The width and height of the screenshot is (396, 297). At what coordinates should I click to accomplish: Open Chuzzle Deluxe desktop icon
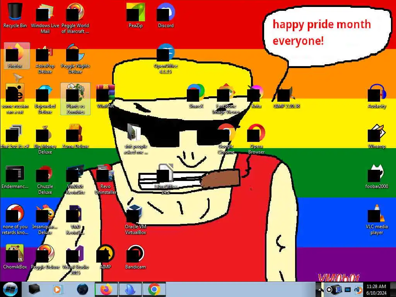pyautogui.click(x=45, y=179)
